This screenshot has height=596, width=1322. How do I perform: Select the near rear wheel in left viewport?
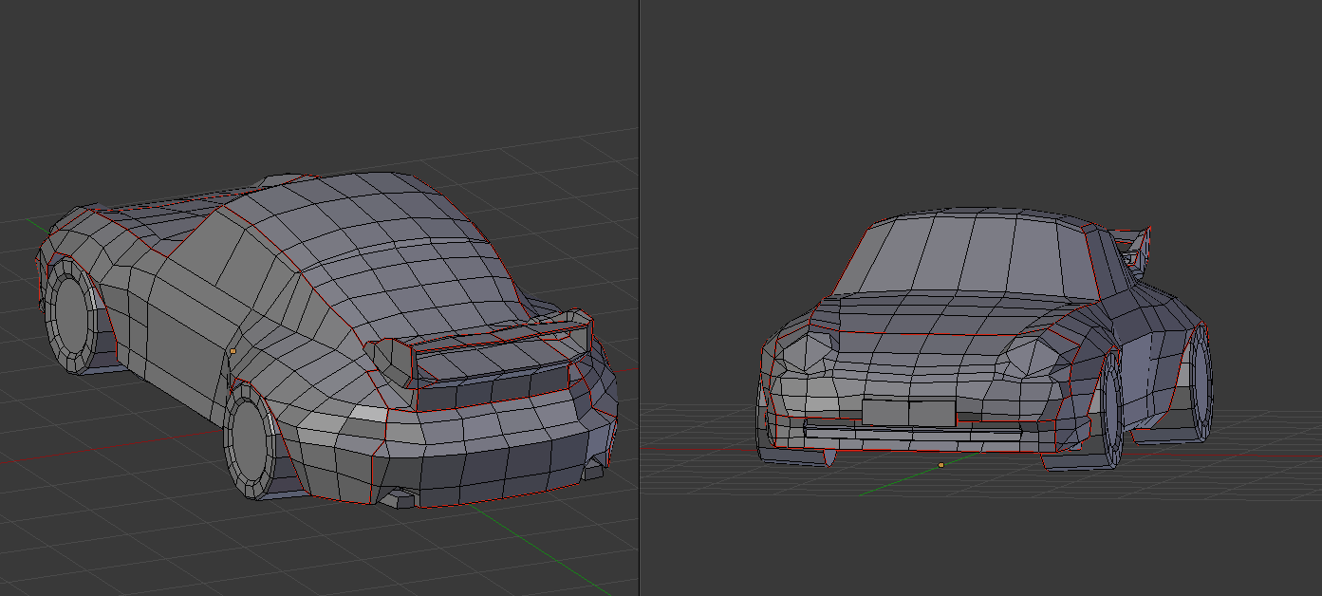click(x=251, y=443)
